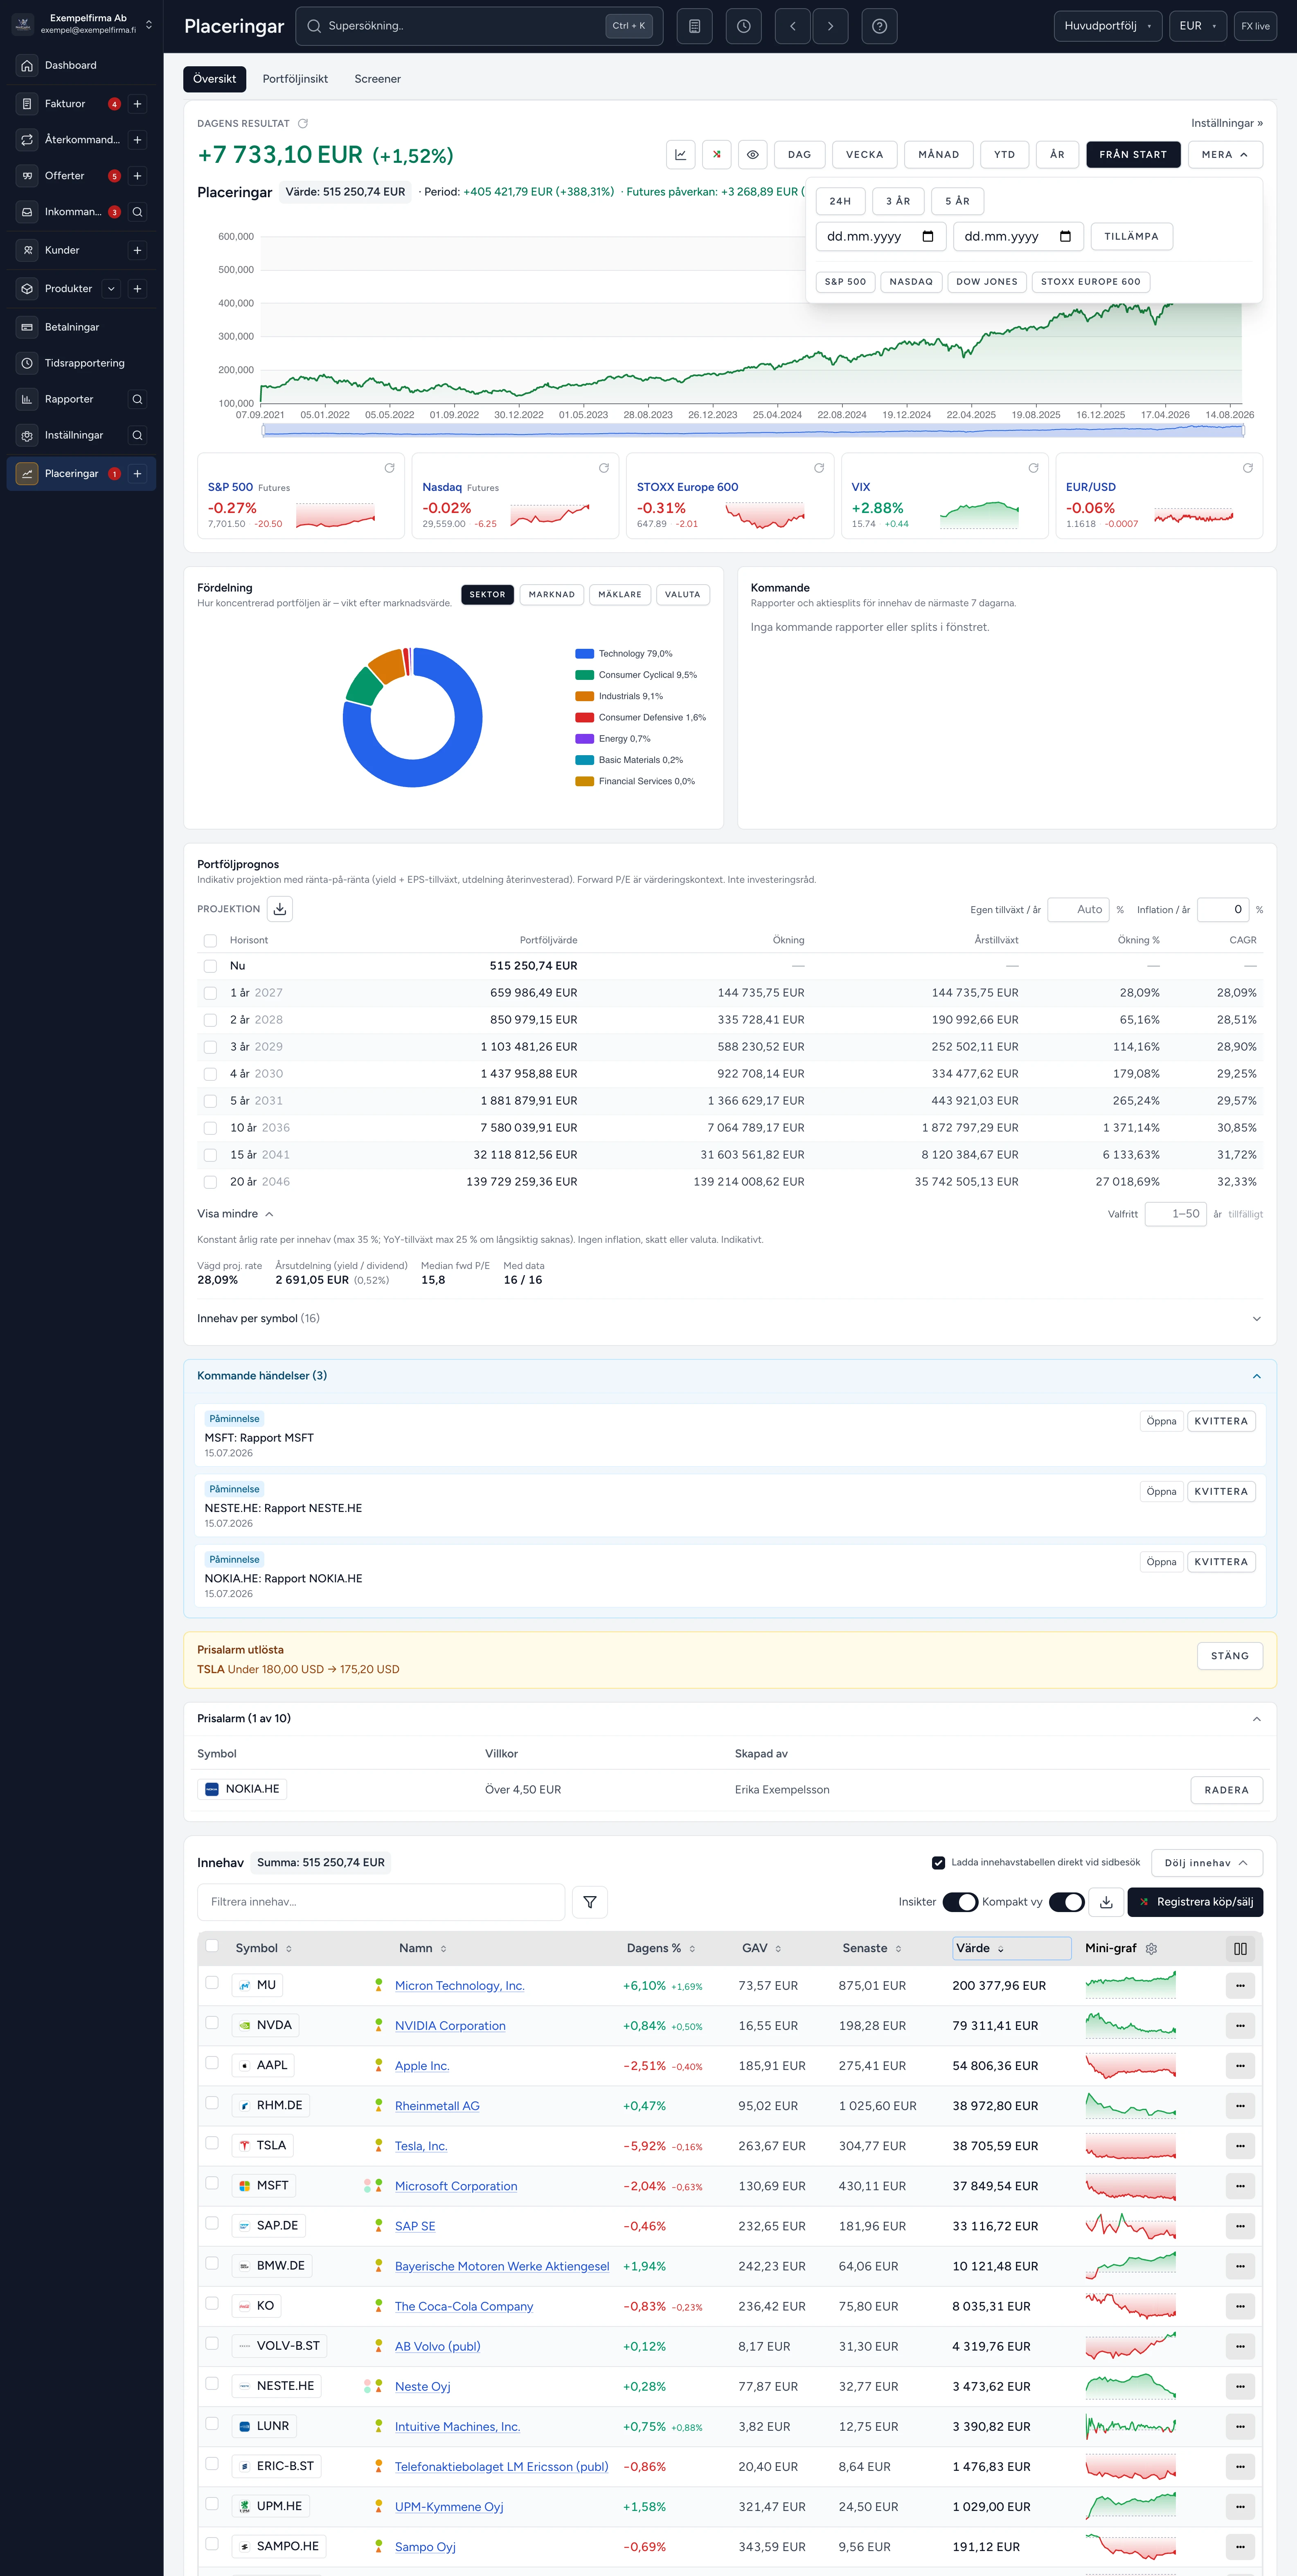1297x2576 pixels.
Task: Click the Filtrera innehav input field
Action: [x=381, y=1901]
